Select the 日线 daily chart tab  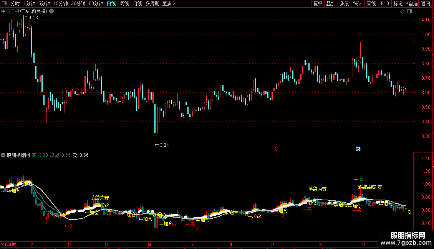coord(111,3)
